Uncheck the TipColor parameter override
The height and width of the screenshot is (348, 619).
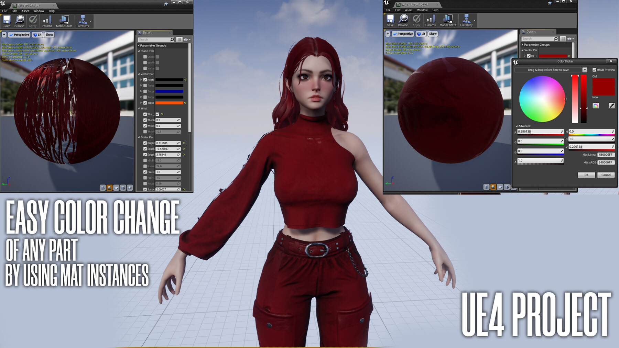(144, 102)
